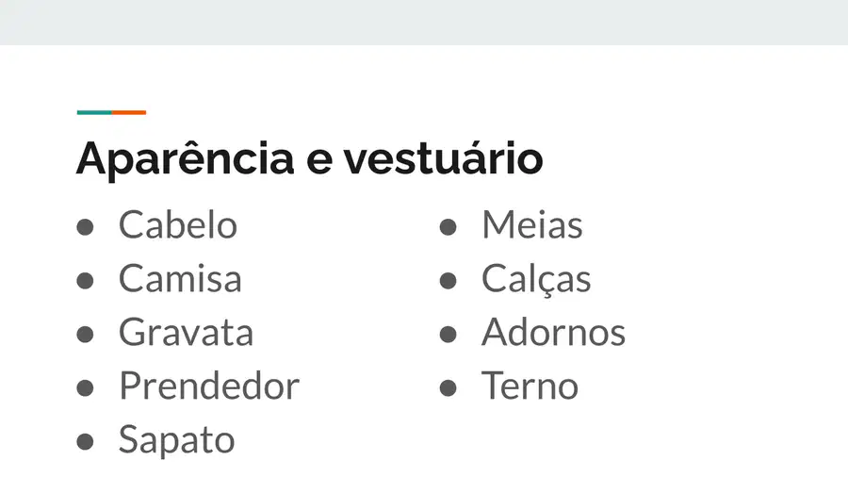This screenshot has width=848, height=477.
Task: Select the 'Calças' bullet text
Action: [536, 280]
